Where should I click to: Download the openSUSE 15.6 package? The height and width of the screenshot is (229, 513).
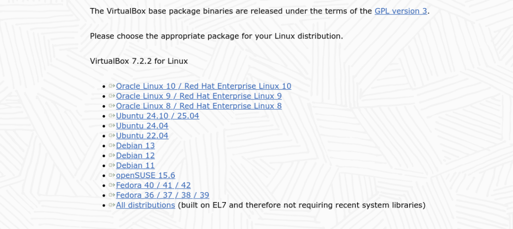click(145, 176)
